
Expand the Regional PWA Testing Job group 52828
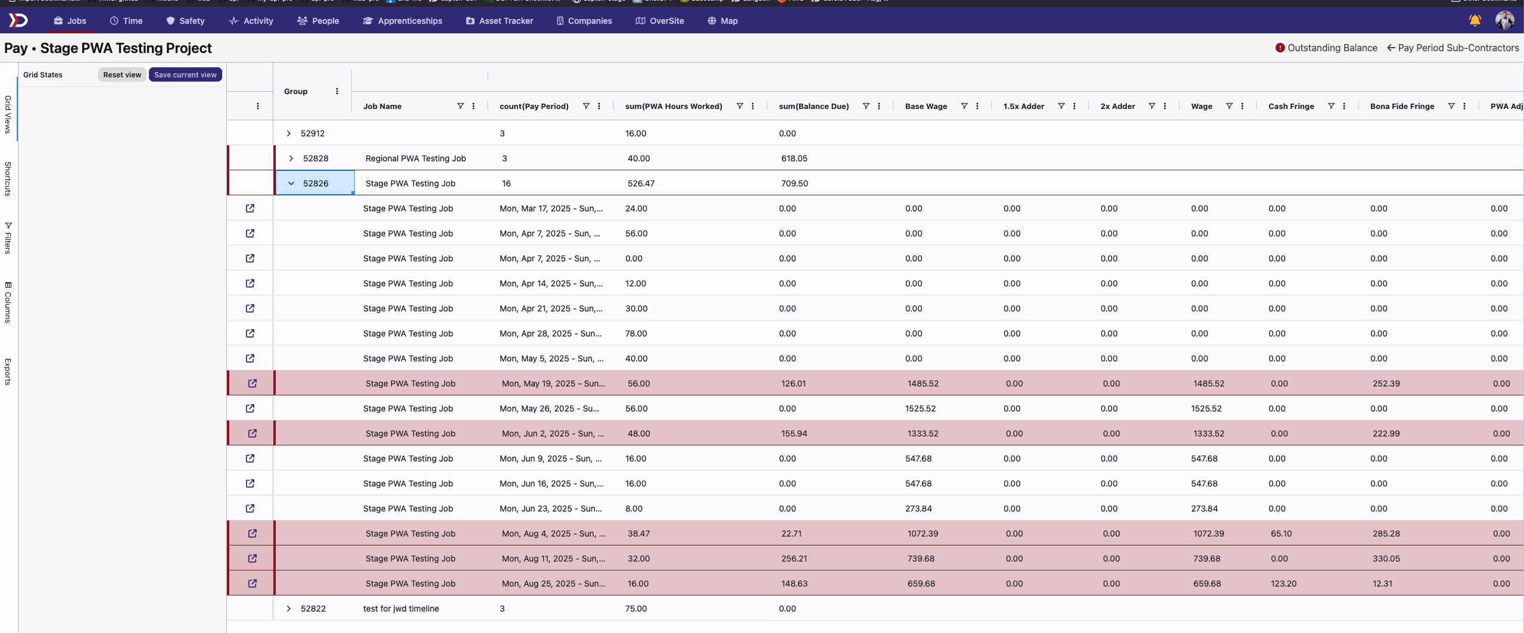(291, 158)
